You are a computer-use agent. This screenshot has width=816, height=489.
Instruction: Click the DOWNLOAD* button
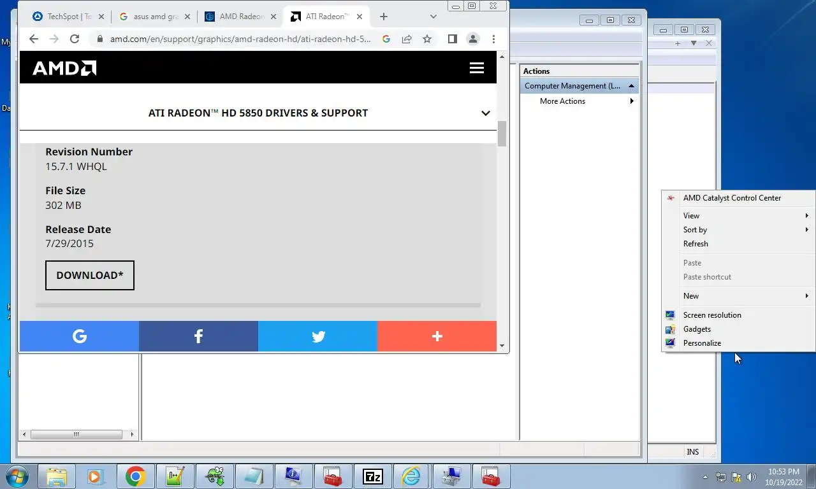(90, 275)
